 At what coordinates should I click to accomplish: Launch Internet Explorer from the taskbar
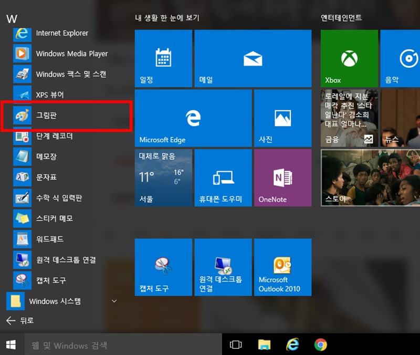click(x=292, y=345)
